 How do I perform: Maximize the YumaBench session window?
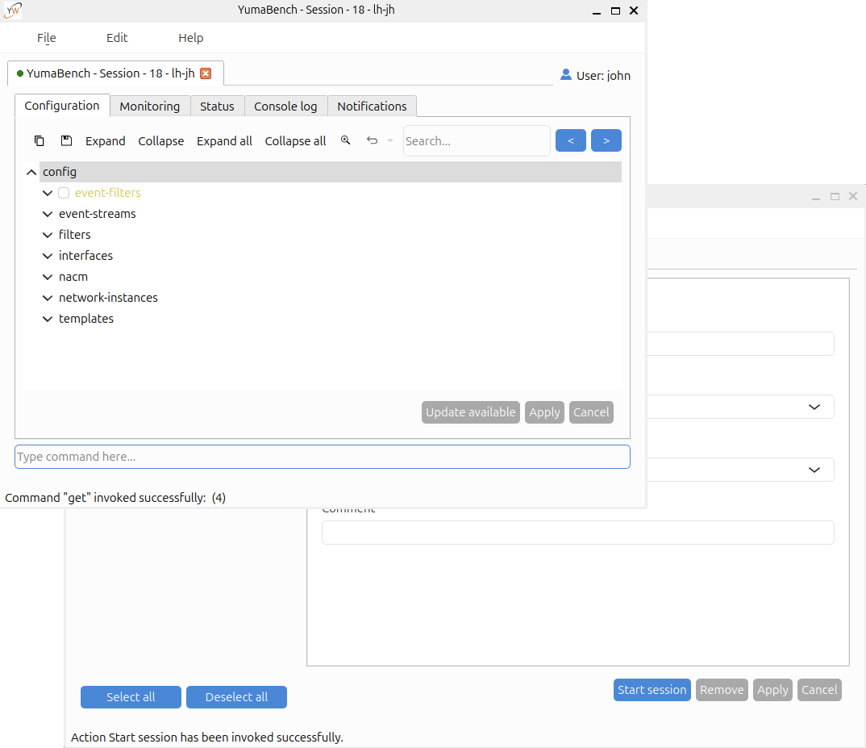click(x=615, y=10)
